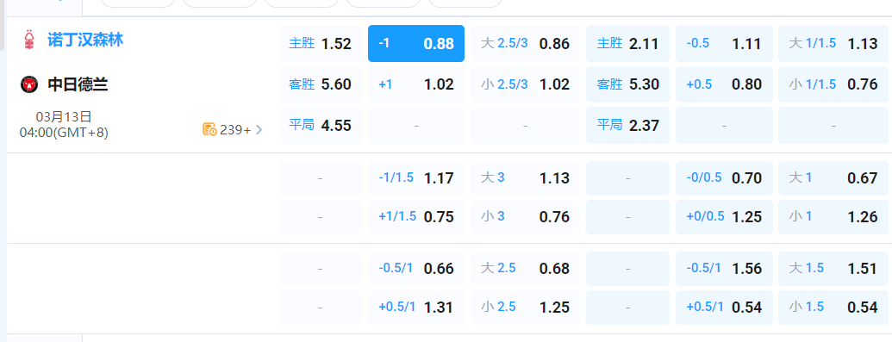892x342 pixels.
Task: Open the 诺丁汉森林 team link
Action: (x=85, y=40)
